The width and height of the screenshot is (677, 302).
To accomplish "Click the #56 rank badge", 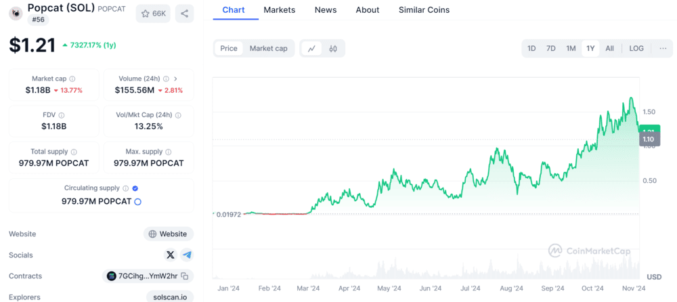I will (x=39, y=20).
